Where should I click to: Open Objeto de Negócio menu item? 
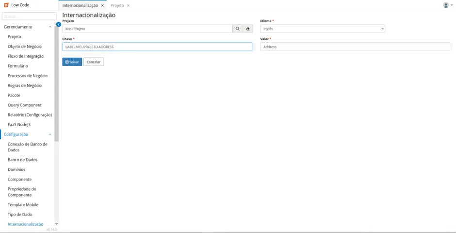pos(25,47)
